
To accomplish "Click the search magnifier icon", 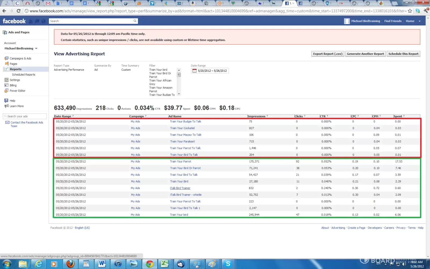I will pyautogui.click(x=135, y=21).
